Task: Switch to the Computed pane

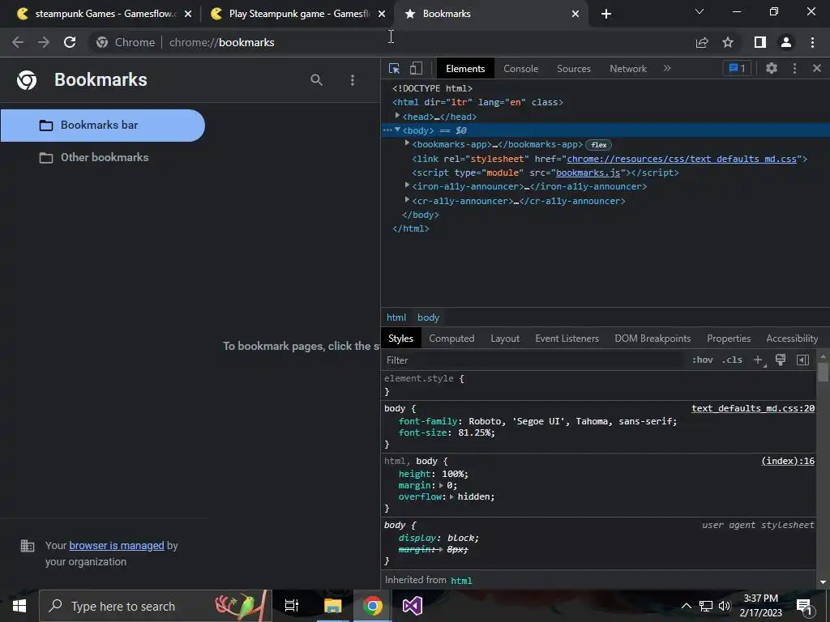Action: (x=451, y=339)
